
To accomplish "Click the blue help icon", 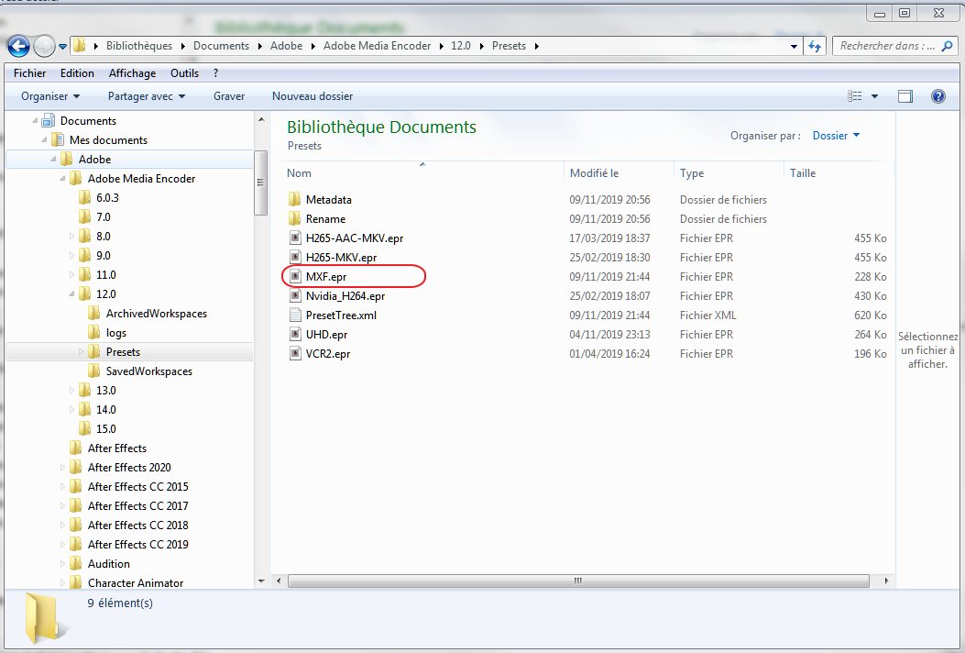I will click(x=938, y=96).
